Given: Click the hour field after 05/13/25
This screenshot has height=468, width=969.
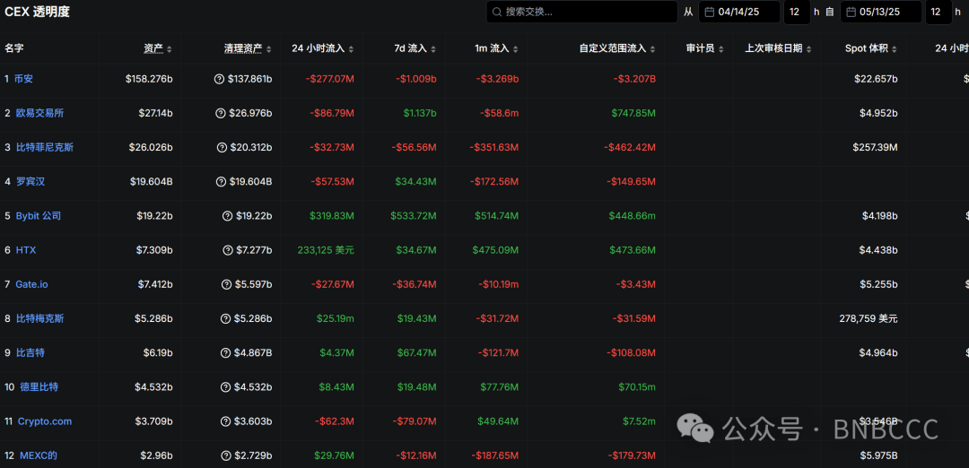Looking at the screenshot, I should point(938,12).
